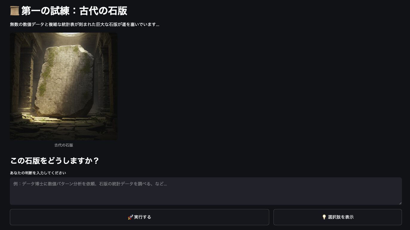The image size is (410, 230).
Task: Click the bright ceiling opening in the image
Action: [72, 34]
